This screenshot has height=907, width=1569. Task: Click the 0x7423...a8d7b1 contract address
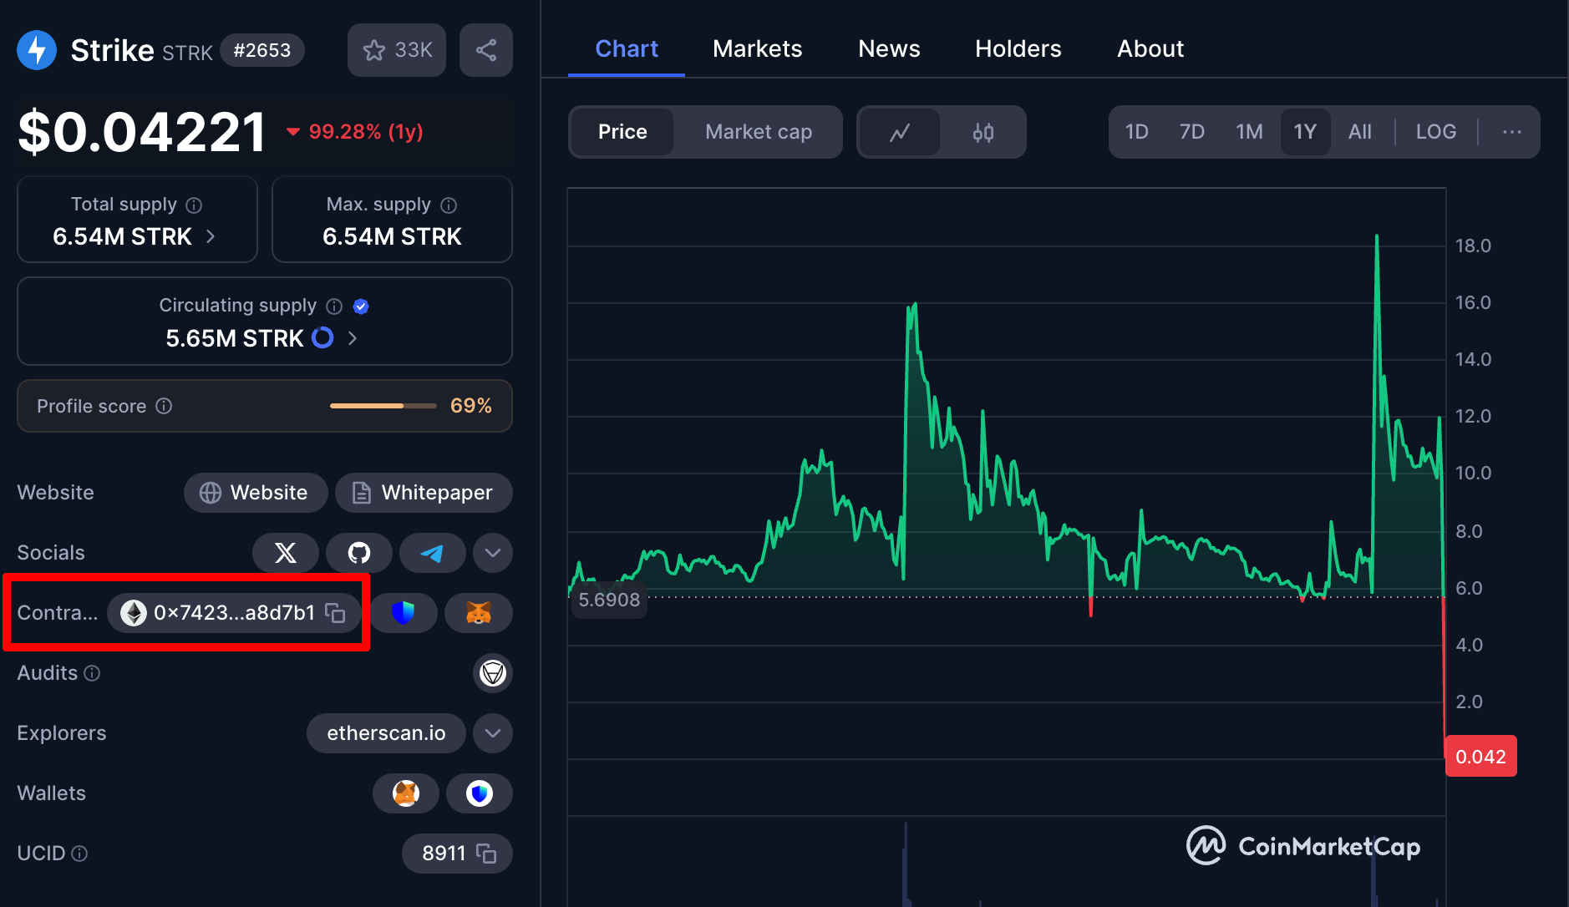(234, 613)
